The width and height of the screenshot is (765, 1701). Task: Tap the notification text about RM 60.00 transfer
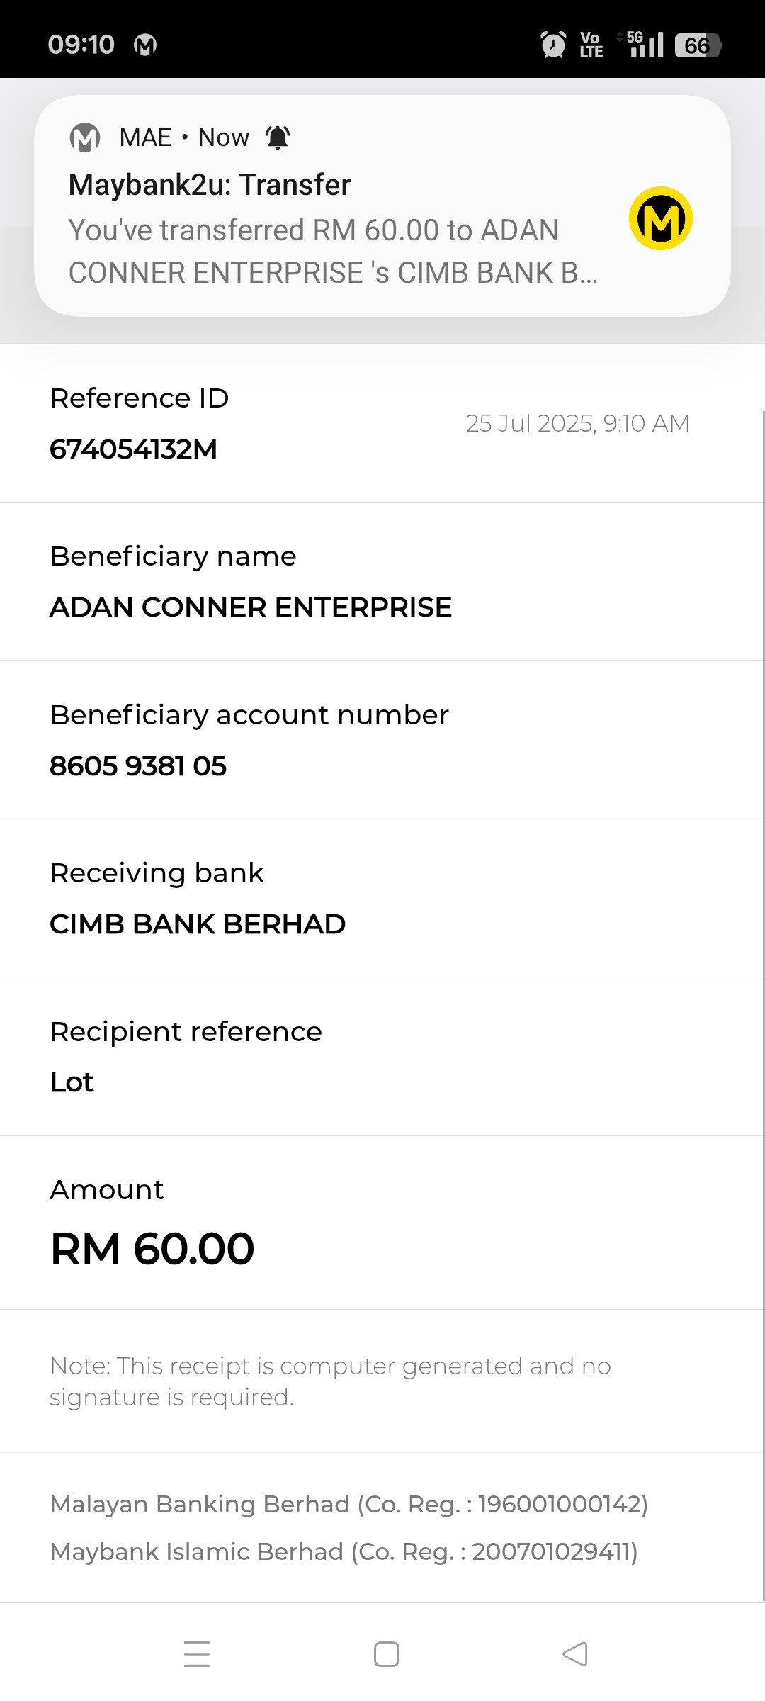333,252
